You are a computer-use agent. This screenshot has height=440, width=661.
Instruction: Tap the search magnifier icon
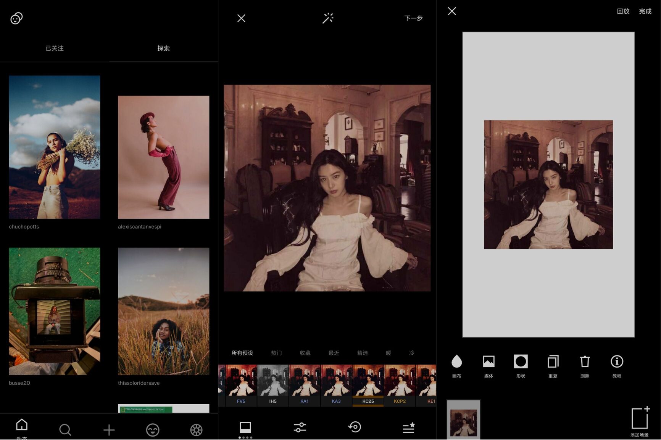pyautogui.click(x=65, y=430)
